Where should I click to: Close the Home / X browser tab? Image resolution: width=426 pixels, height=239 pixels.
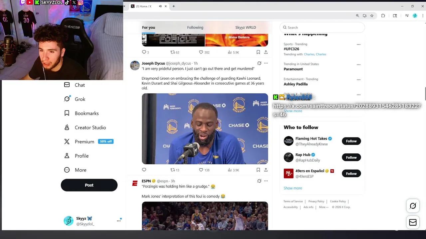pyautogui.click(x=166, y=6)
